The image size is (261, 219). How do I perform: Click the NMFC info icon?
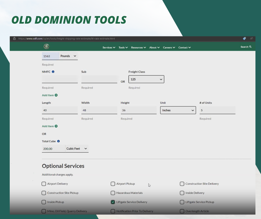click(53, 72)
